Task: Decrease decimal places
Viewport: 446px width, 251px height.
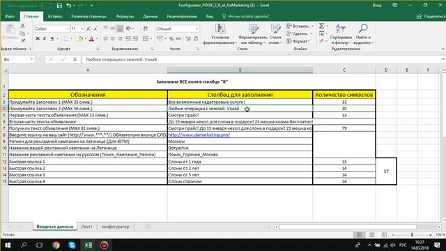Action: point(196,39)
